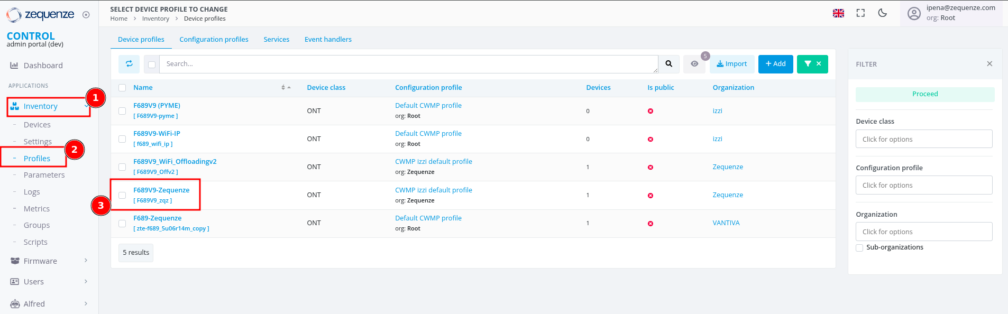The width and height of the screenshot is (1008, 314).
Task: Select all rows via header checkbox
Action: (x=122, y=88)
